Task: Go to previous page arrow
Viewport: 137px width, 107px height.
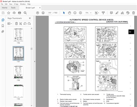Action: coord(38,13)
